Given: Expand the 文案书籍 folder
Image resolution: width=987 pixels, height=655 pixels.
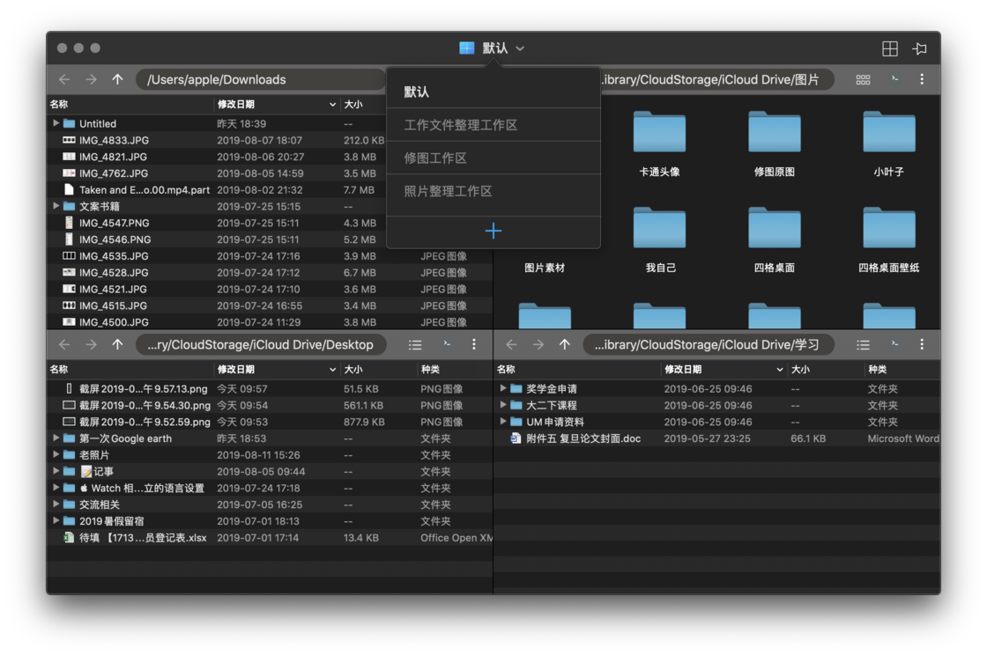Looking at the screenshot, I should click(x=55, y=206).
